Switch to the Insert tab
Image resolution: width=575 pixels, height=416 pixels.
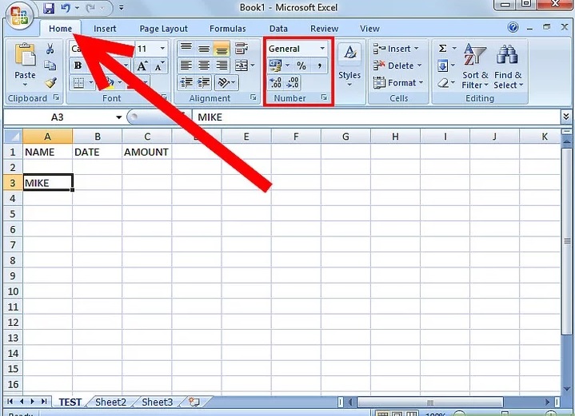[105, 29]
